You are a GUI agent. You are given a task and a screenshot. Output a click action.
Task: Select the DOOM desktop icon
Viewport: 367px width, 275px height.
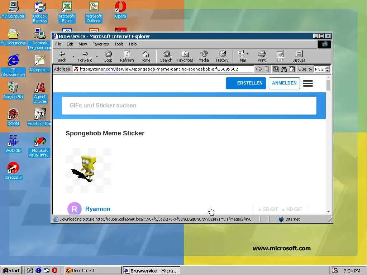click(x=13, y=117)
